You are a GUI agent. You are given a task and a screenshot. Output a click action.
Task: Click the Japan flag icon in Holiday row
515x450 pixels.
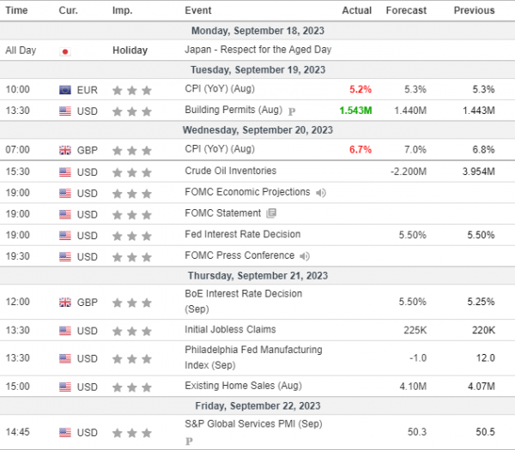coord(64,51)
